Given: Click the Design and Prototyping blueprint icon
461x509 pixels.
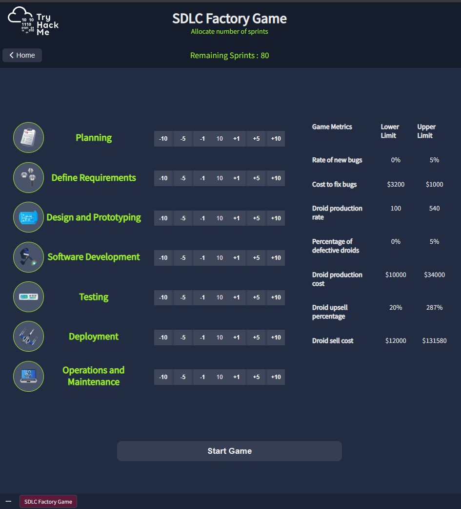Looking at the screenshot, I should [28, 217].
